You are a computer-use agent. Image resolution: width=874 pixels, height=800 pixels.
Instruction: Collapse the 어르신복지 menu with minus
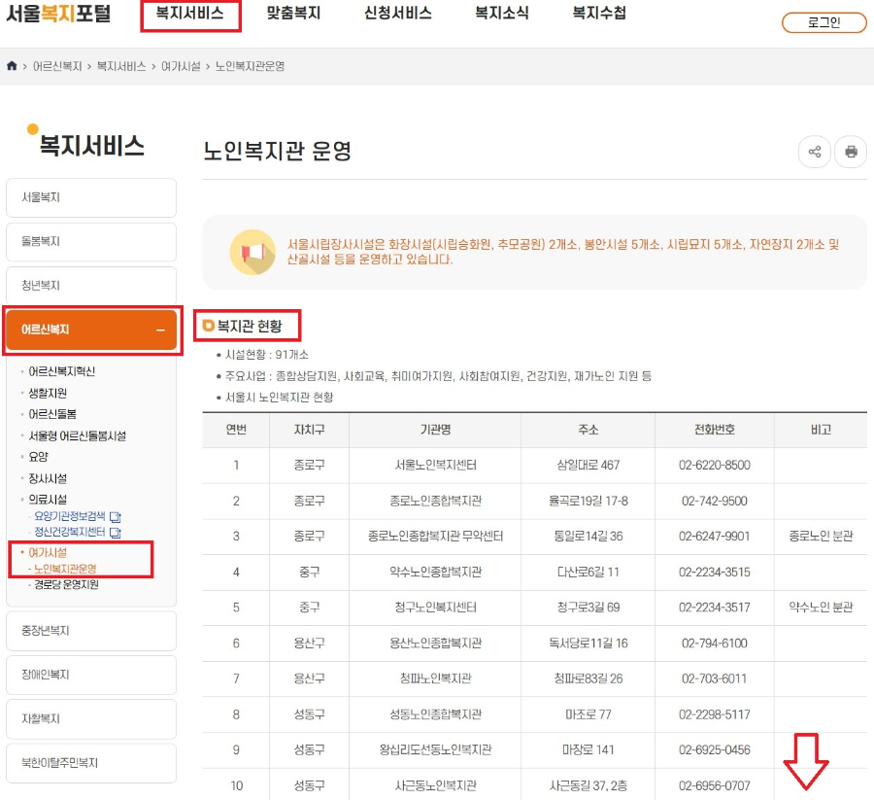[160, 330]
